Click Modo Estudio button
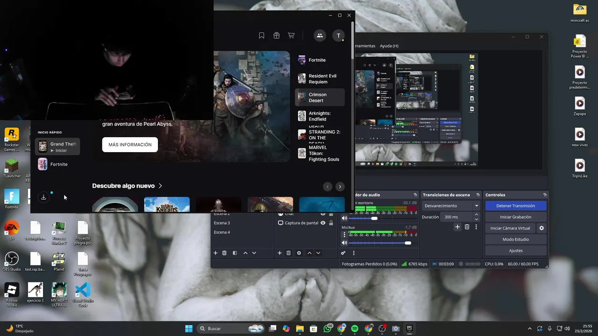The height and width of the screenshot is (336, 598). (x=515, y=239)
